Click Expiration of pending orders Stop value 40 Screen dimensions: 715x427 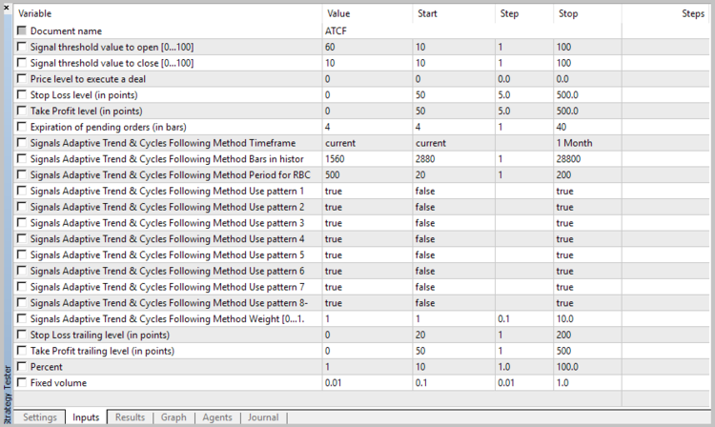[x=588, y=127]
